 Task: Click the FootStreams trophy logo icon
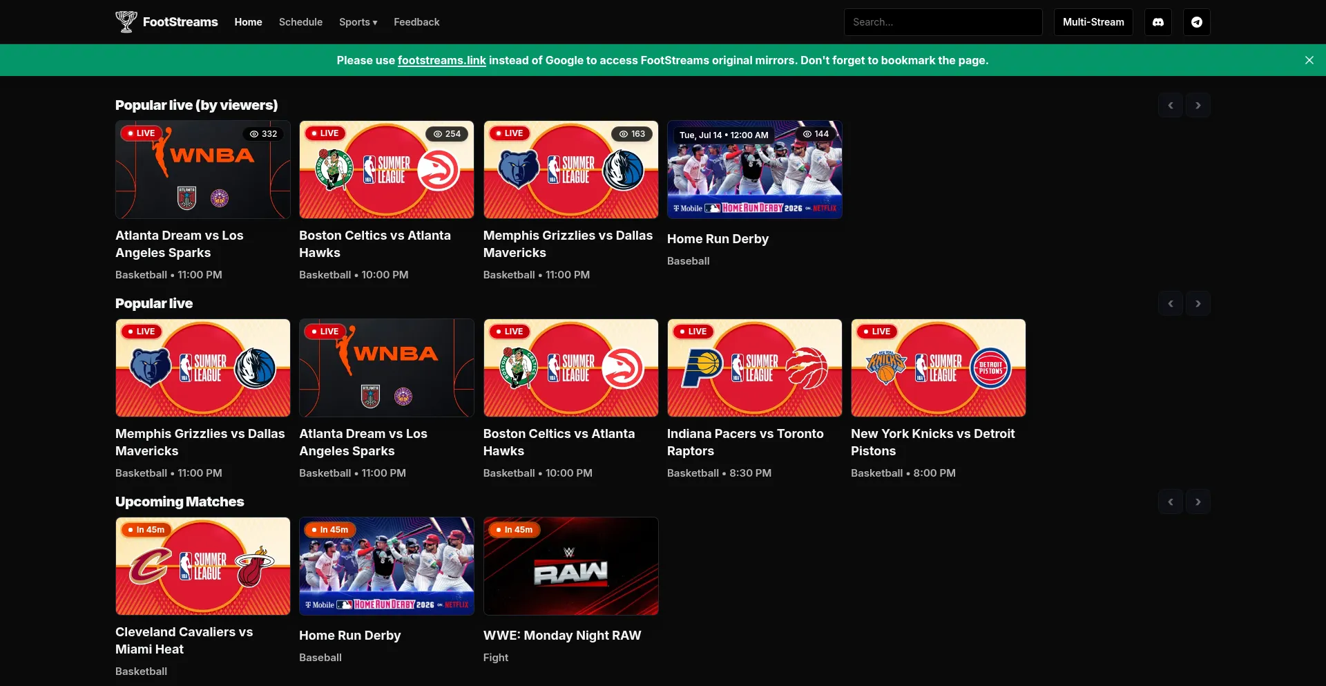[x=126, y=22]
